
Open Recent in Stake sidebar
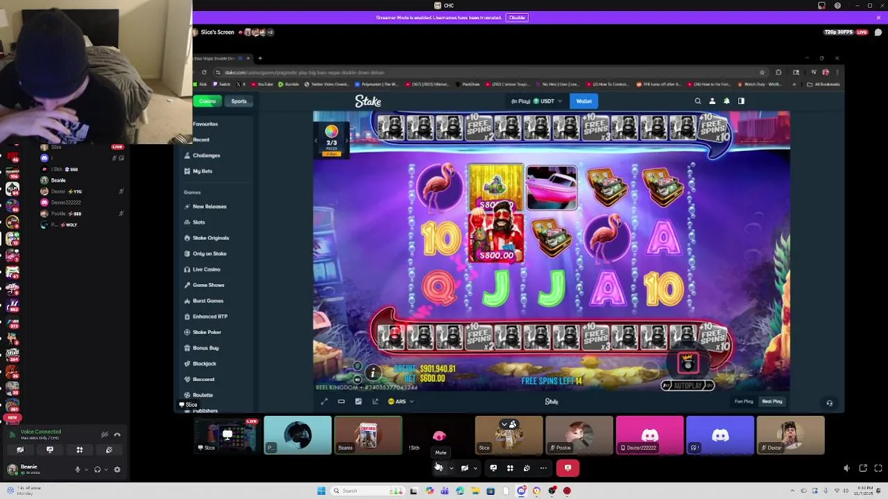click(x=201, y=139)
